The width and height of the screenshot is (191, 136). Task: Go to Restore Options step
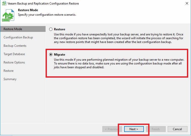coord(14,62)
